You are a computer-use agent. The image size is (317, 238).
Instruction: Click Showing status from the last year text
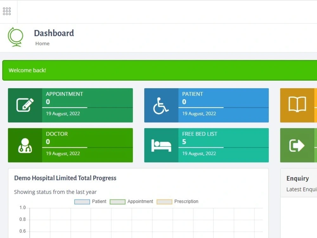[55, 192]
